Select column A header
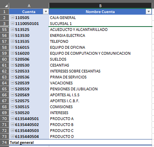This screenshot has width=154, height=147. (29, 6)
